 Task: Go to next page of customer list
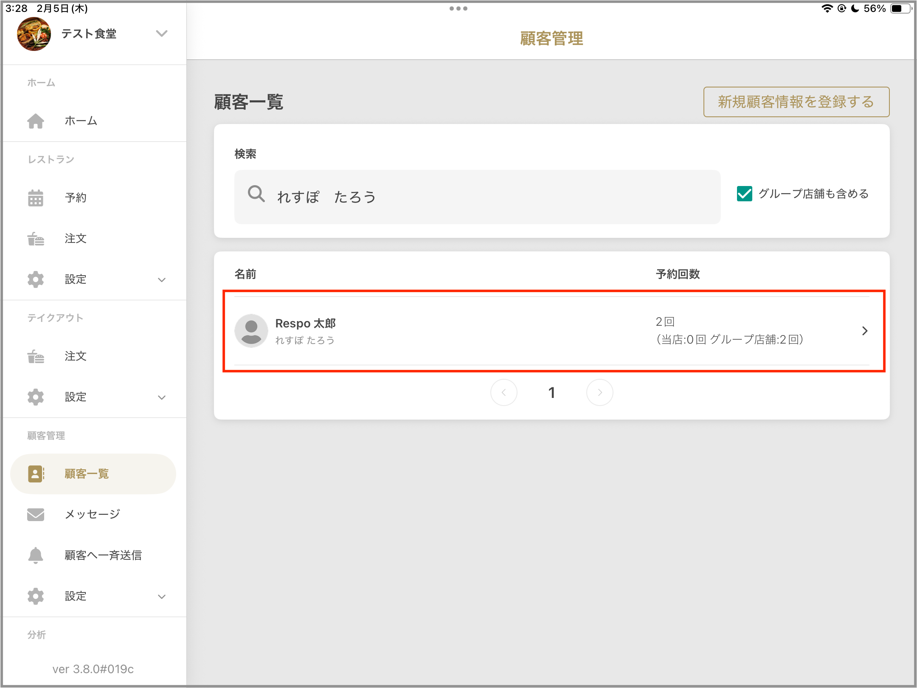coord(599,392)
